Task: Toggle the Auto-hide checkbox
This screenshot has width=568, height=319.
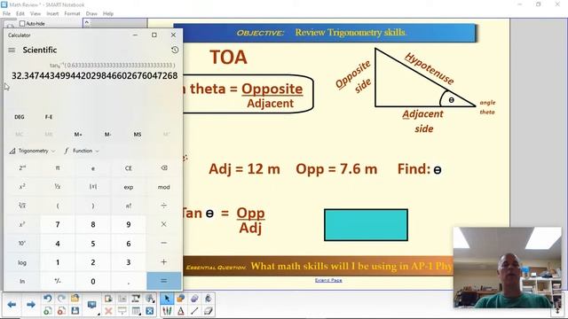Action: coord(22,24)
